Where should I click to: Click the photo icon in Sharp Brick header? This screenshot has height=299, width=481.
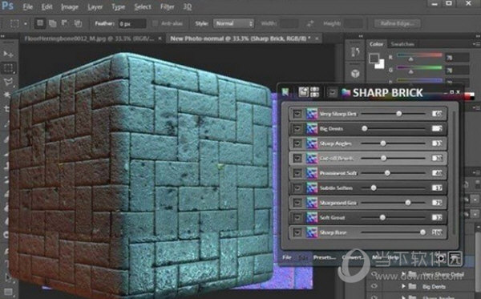click(303, 92)
